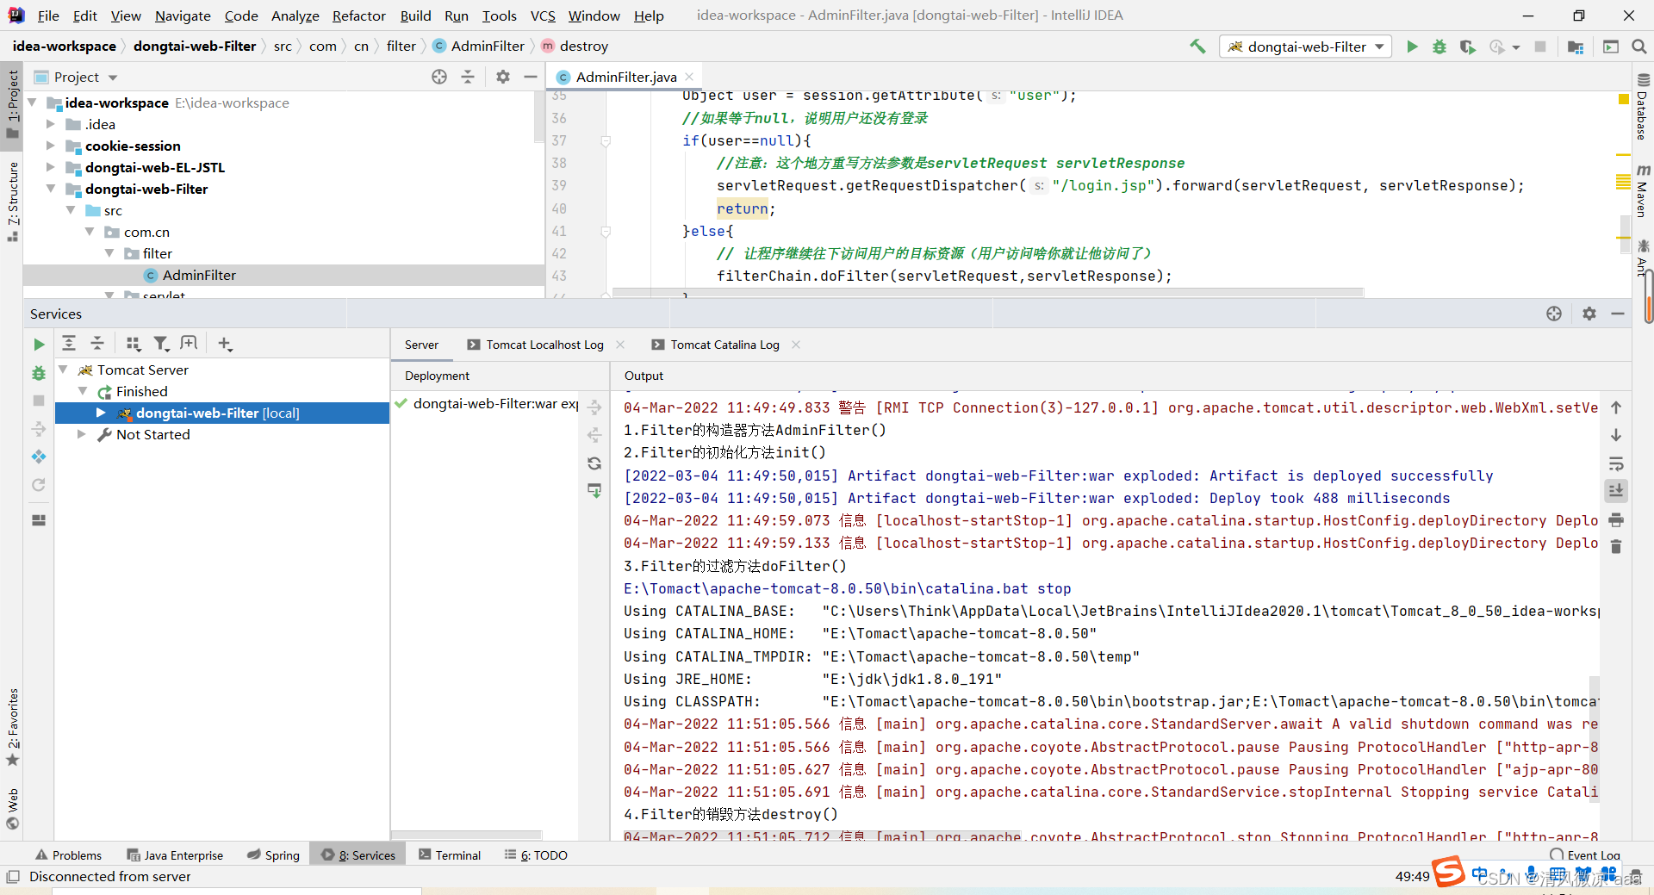The image size is (1654, 895).
Task: Close the AdminFilter.java editor tab
Action: 689,77
